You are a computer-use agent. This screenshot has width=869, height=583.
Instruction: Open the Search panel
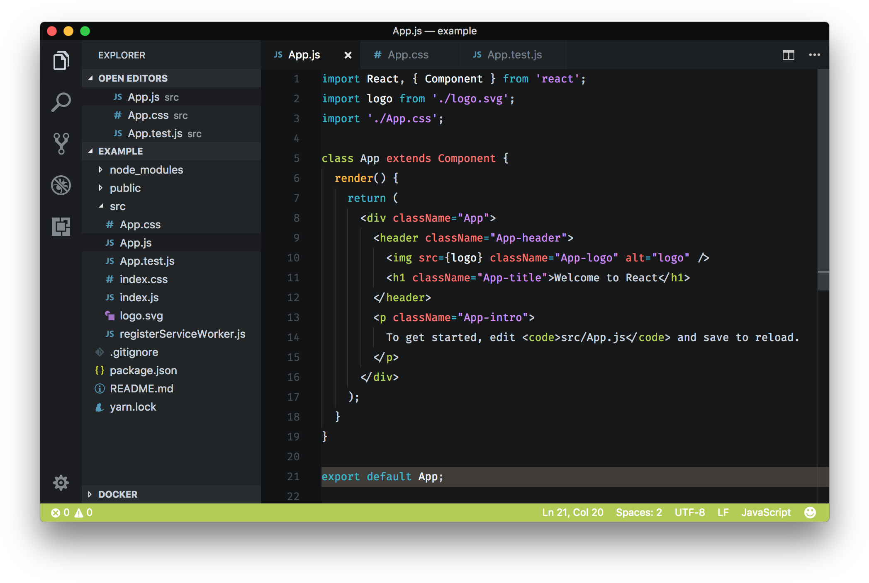(61, 101)
